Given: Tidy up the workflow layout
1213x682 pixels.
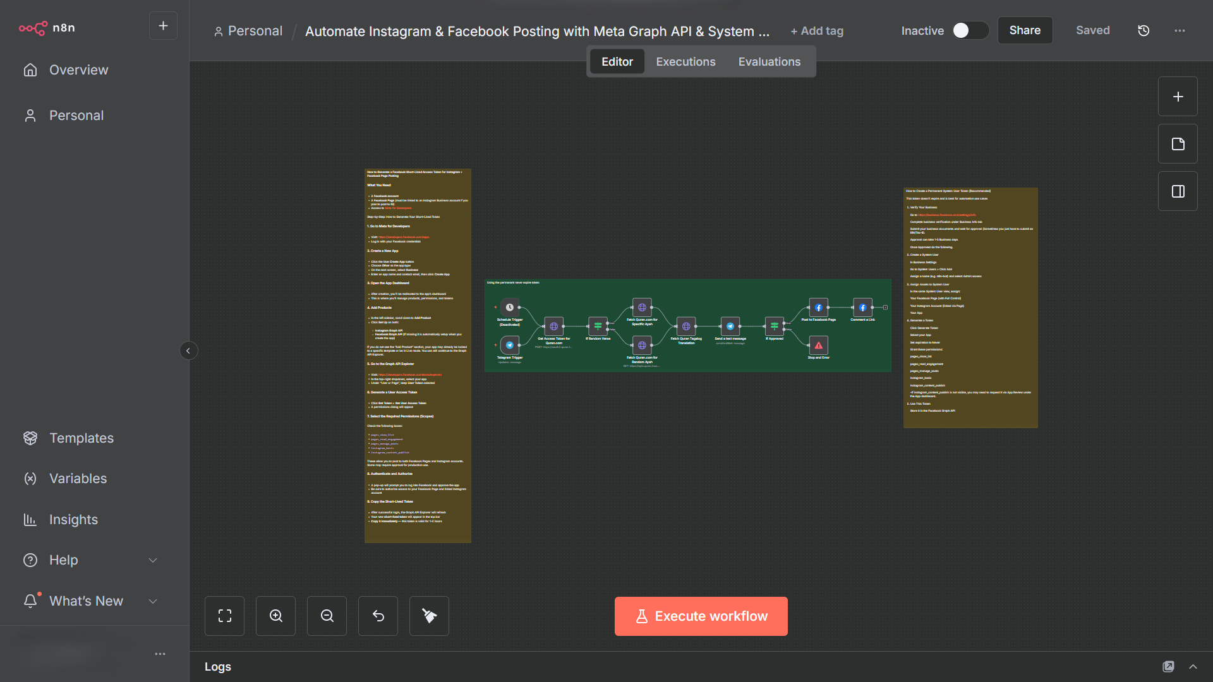Looking at the screenshot, I should click(429, 616).
